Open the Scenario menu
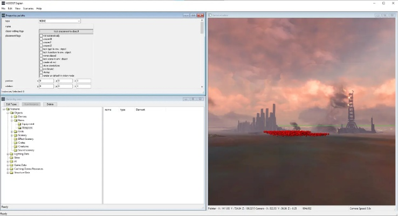The image size is (398, 216). tap(28, 9)
